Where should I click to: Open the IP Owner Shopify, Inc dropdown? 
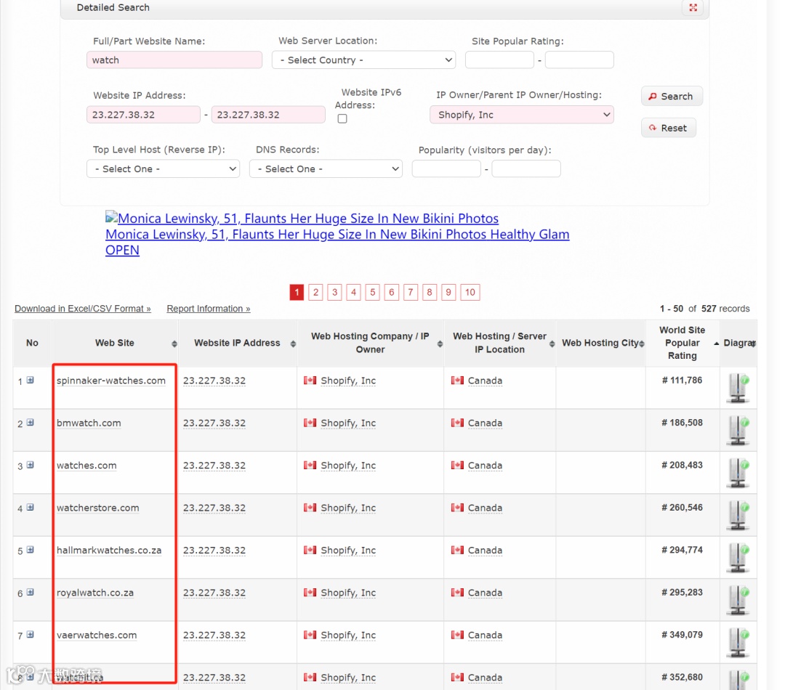click(x=522, y=115)
